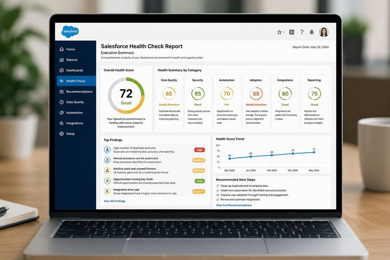Click the Dec 2023 trend point 58

click(x=230, y=159)
